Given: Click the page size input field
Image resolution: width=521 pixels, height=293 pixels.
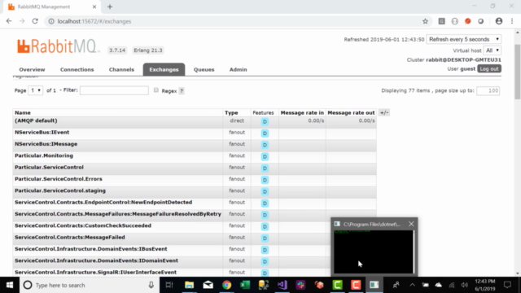Looking at the screenshot, I should pyautogui.click(x=488, y=90).
